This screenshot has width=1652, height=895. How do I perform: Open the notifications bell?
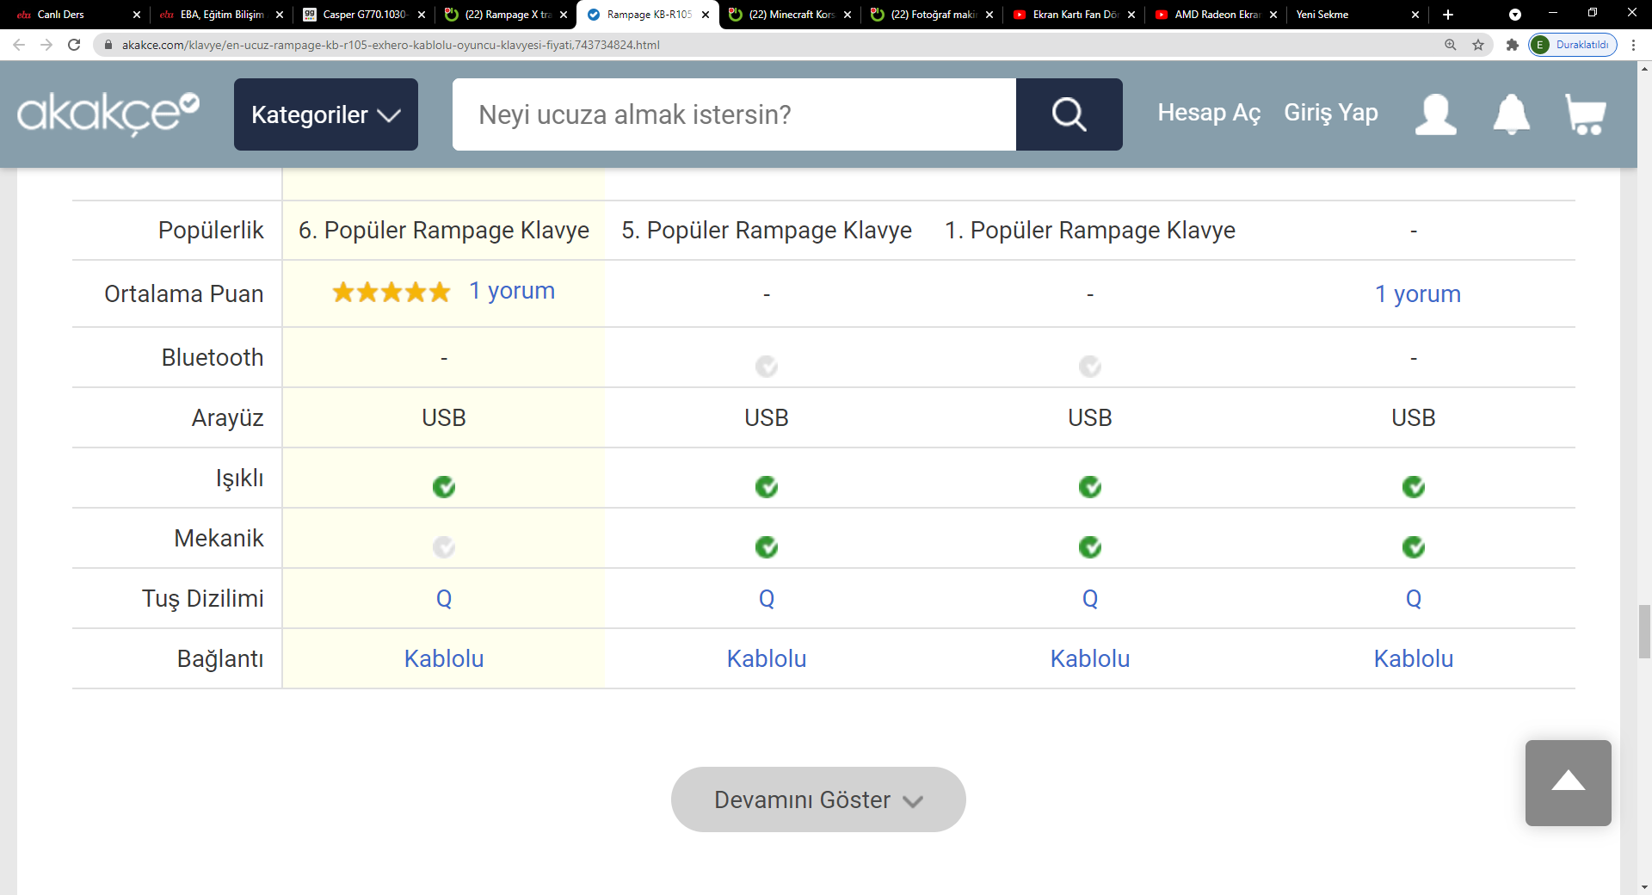pos(1511,114)
